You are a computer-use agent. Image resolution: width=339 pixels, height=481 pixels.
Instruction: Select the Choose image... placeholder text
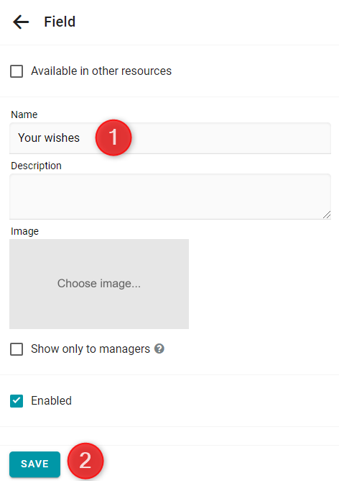[99, 284]
